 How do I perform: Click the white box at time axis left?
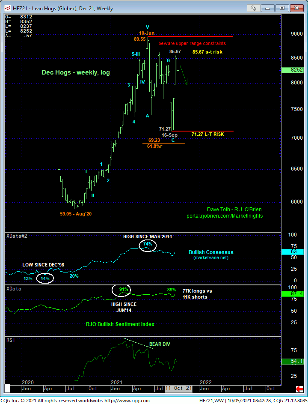(8, 389)
